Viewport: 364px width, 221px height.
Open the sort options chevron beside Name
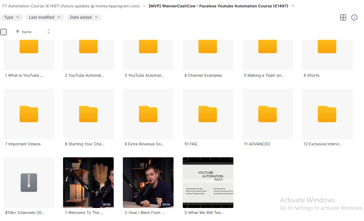[x=49, y=32]
